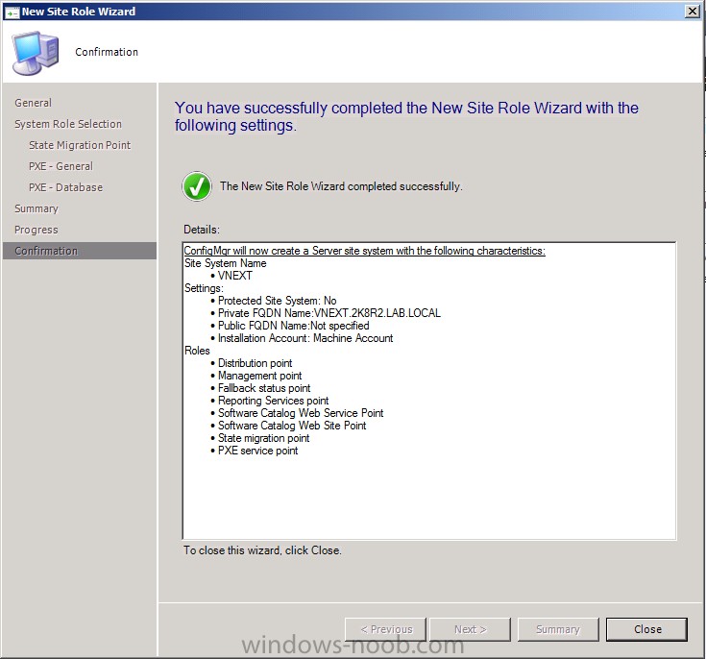
Task: Select the System Role Selection step
Action: (x=68, y=124)
